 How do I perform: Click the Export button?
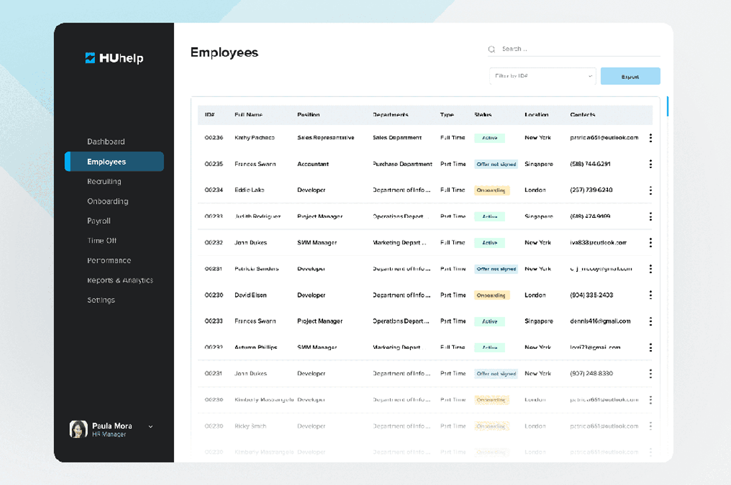click(630, 76)
